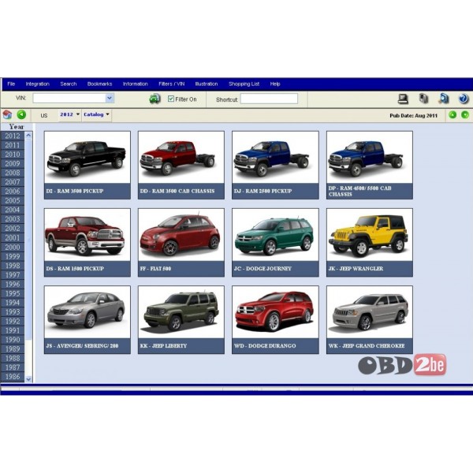Select year 2005 in the Year list

coord(13,201)
